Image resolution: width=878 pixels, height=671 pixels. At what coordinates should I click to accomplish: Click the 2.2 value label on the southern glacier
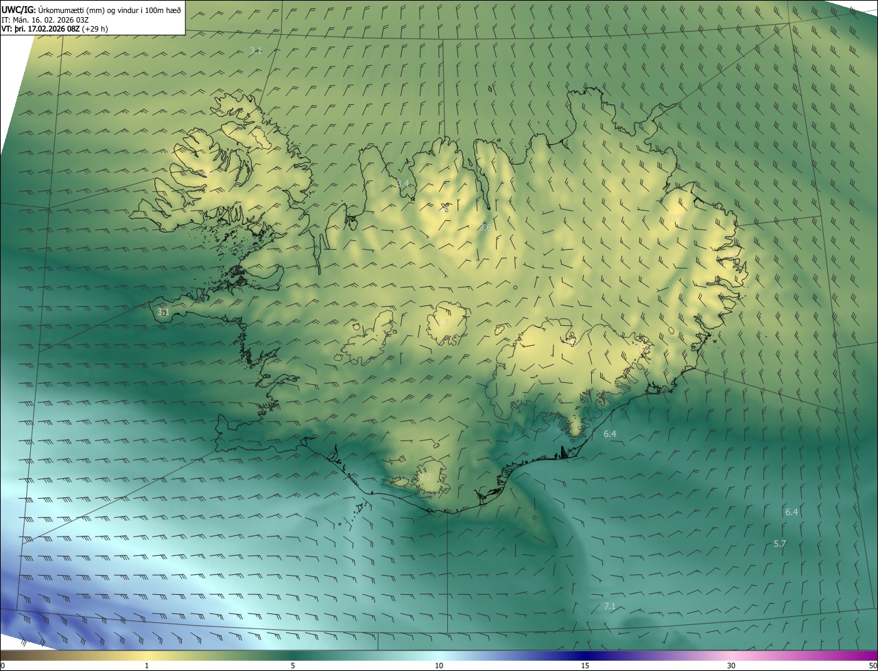point(425,476)
